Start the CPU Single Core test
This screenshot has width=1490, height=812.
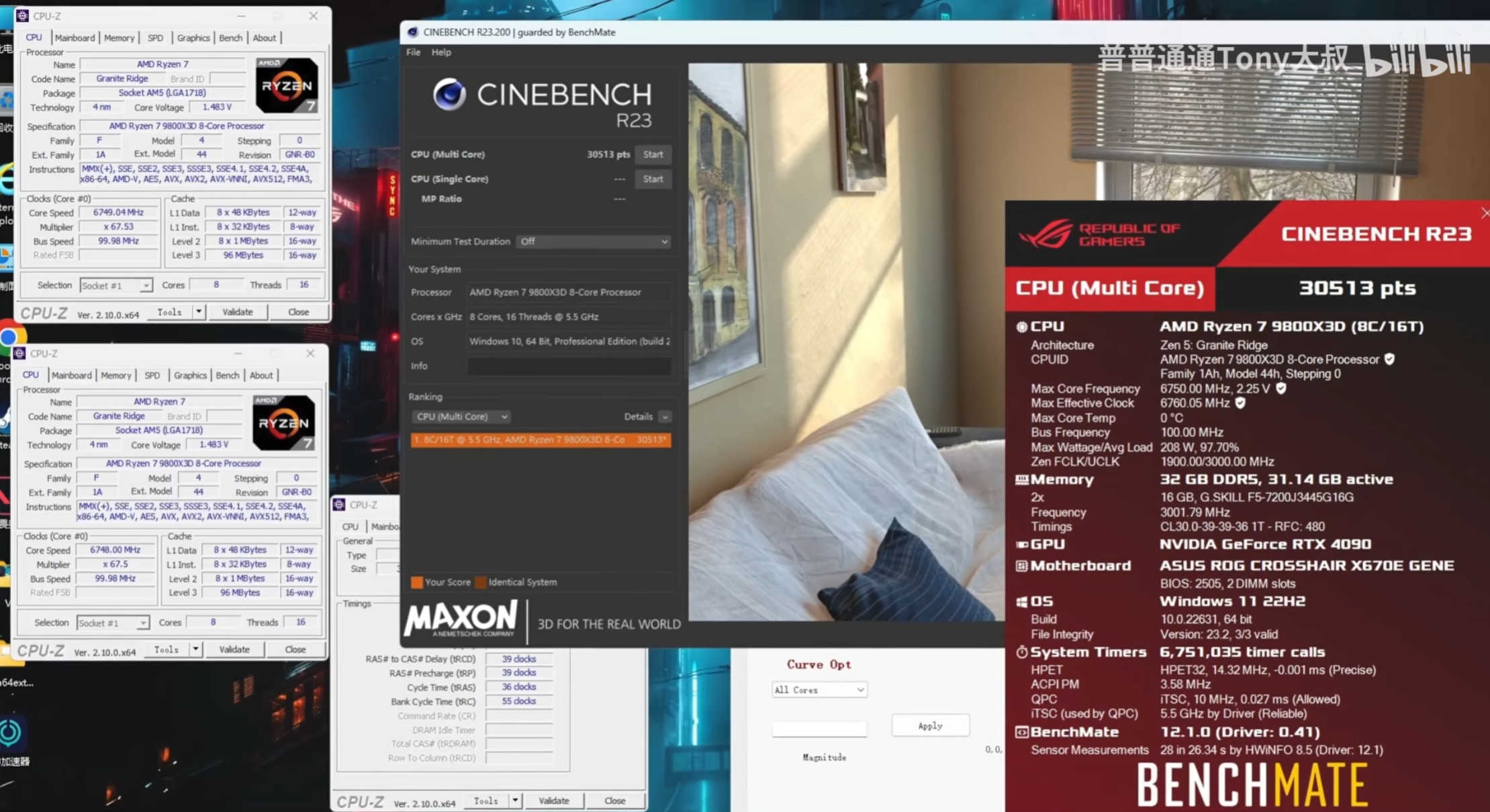tap(653, 179)
